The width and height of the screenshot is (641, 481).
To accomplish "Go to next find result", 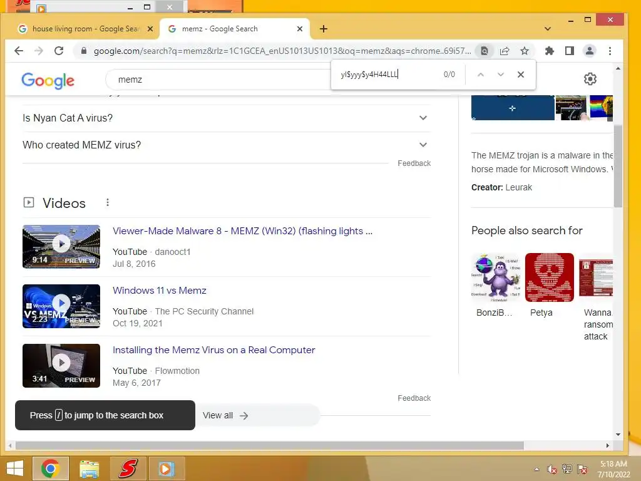I will [501, 75].
